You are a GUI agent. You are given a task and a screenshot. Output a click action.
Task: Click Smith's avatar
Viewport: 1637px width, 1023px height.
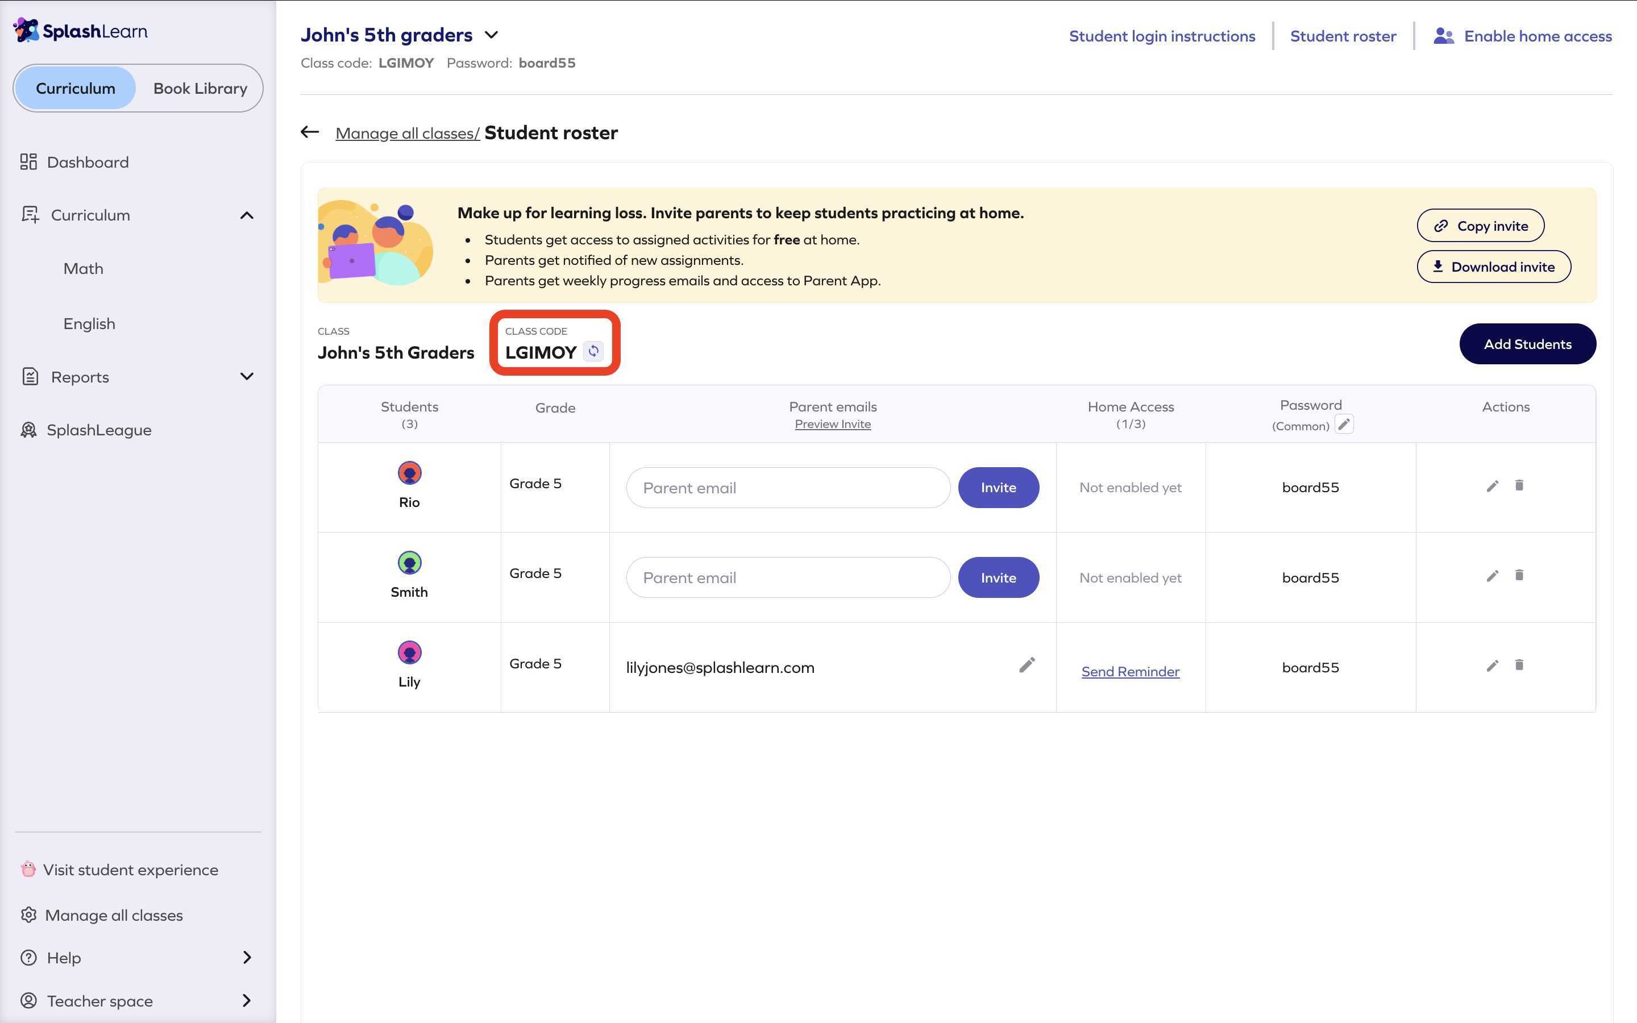point(409,563)
